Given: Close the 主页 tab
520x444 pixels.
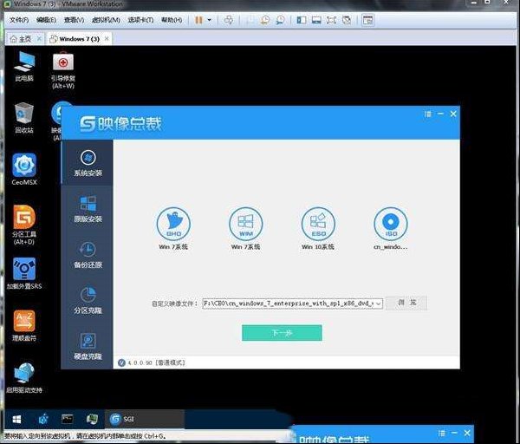Looking at the screenshot, I should [x=39, y=39].
